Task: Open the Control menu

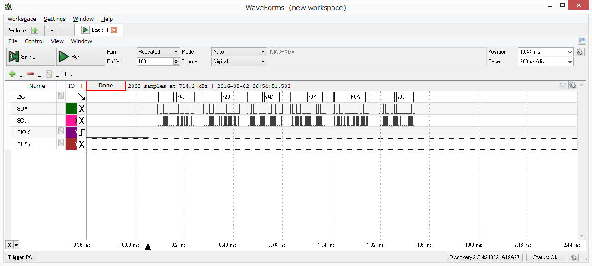Action: pyautogui.click(x=34, y=41)
